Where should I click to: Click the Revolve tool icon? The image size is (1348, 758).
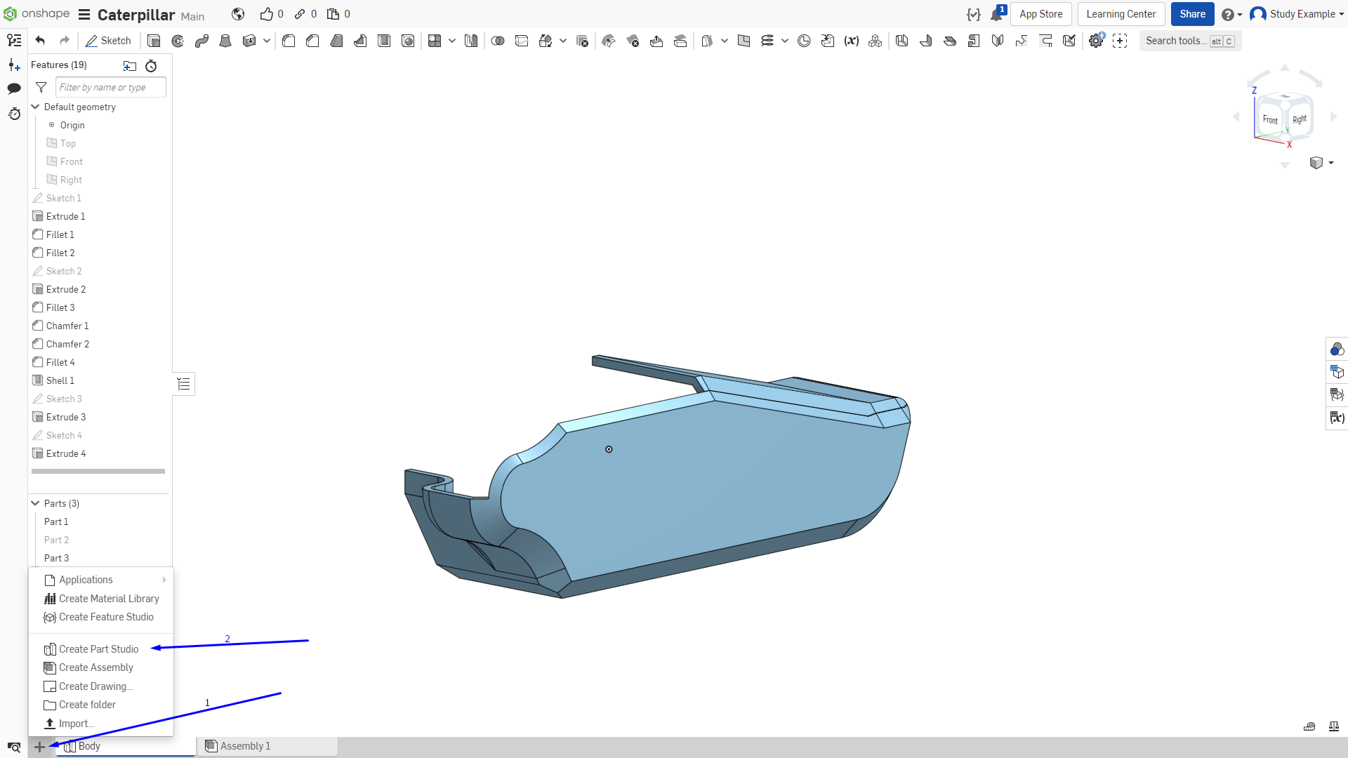(x=178, y=41)
